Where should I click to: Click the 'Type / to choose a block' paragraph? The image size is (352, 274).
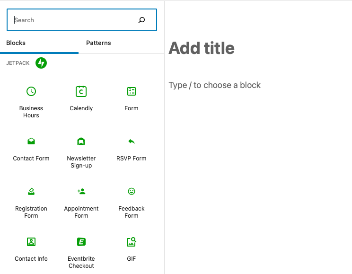(x=215, y=85)
